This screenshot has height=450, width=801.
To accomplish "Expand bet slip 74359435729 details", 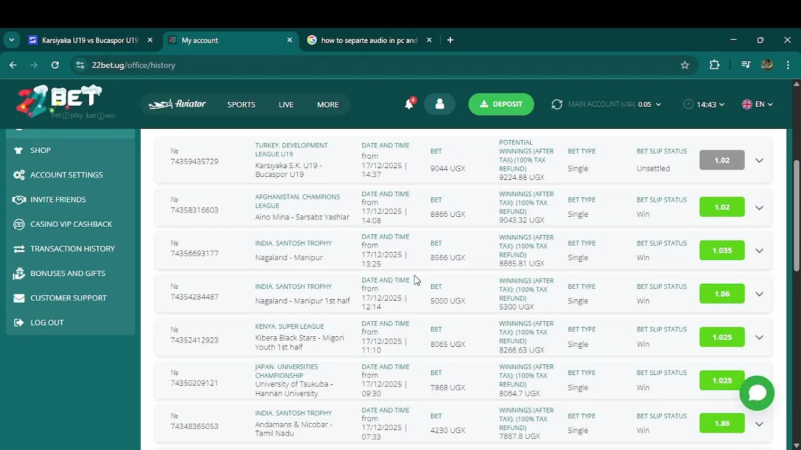I will coord(759,161).
